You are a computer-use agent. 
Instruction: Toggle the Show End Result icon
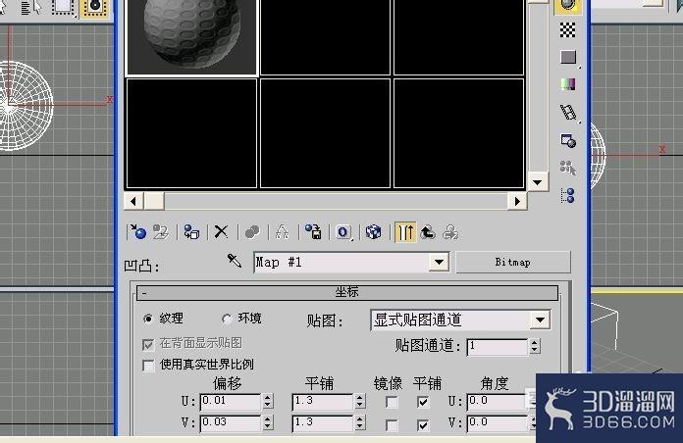pos(405,232)
